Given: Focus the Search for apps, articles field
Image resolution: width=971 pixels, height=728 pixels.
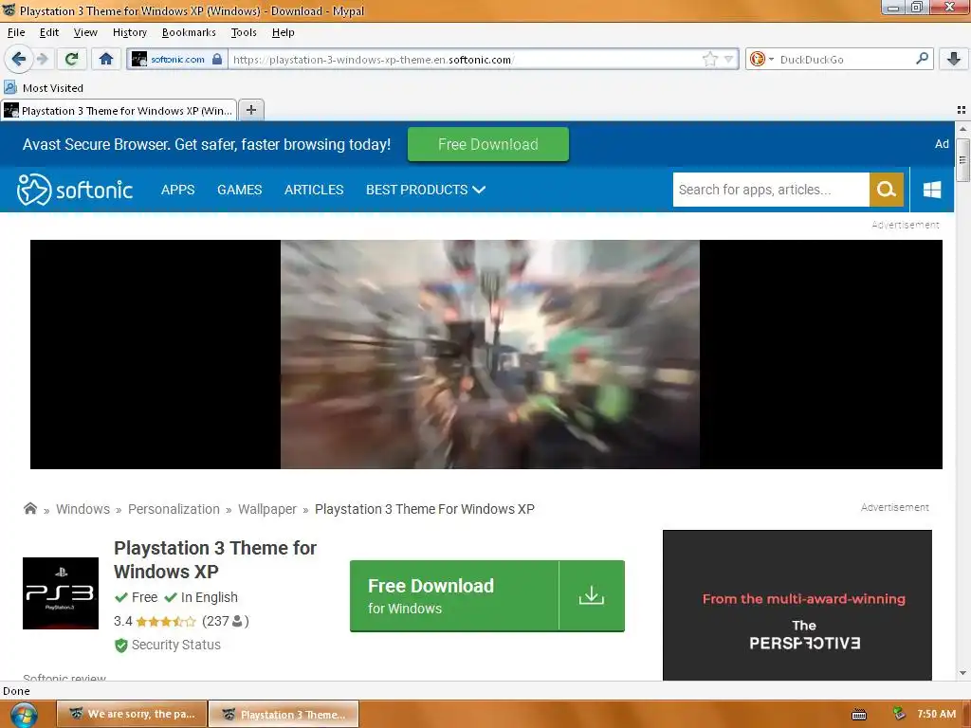Looking at the screenshot, I should pyautogui.click(x=771, y=190).
